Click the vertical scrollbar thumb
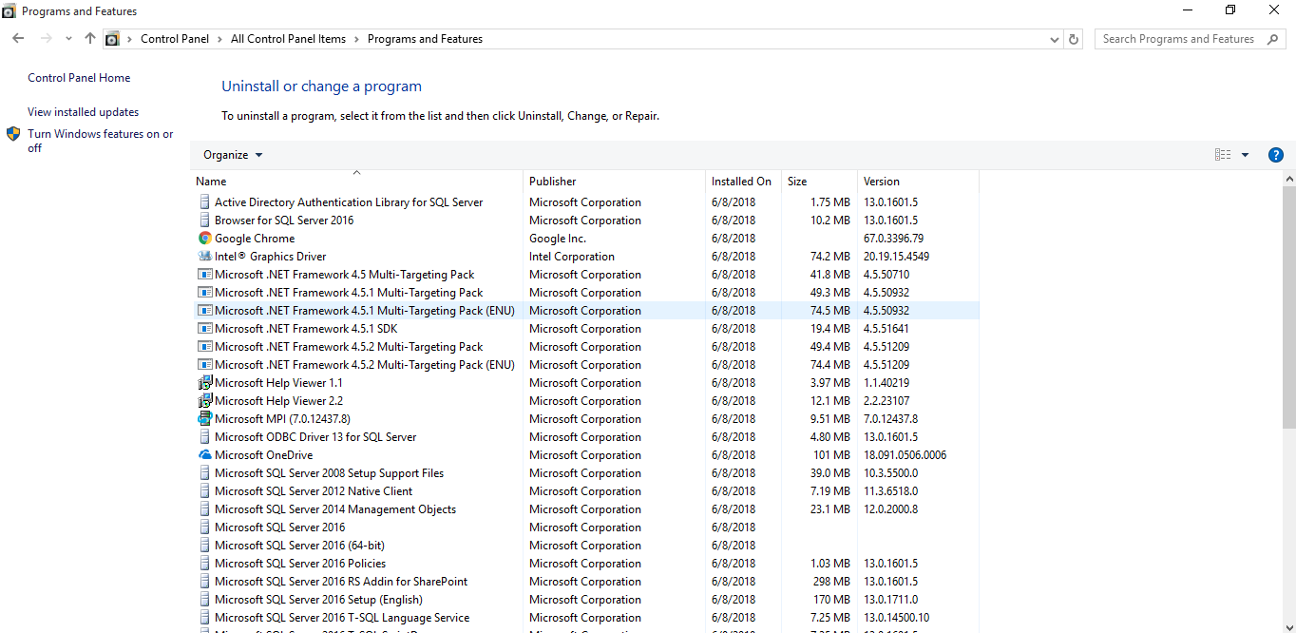1296x633 pixels. pos(1289,307)
